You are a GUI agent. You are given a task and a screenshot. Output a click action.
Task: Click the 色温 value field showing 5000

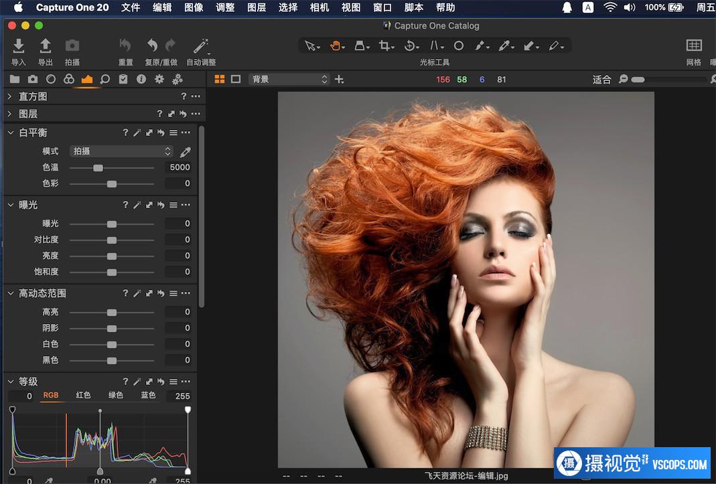point(178,167)
